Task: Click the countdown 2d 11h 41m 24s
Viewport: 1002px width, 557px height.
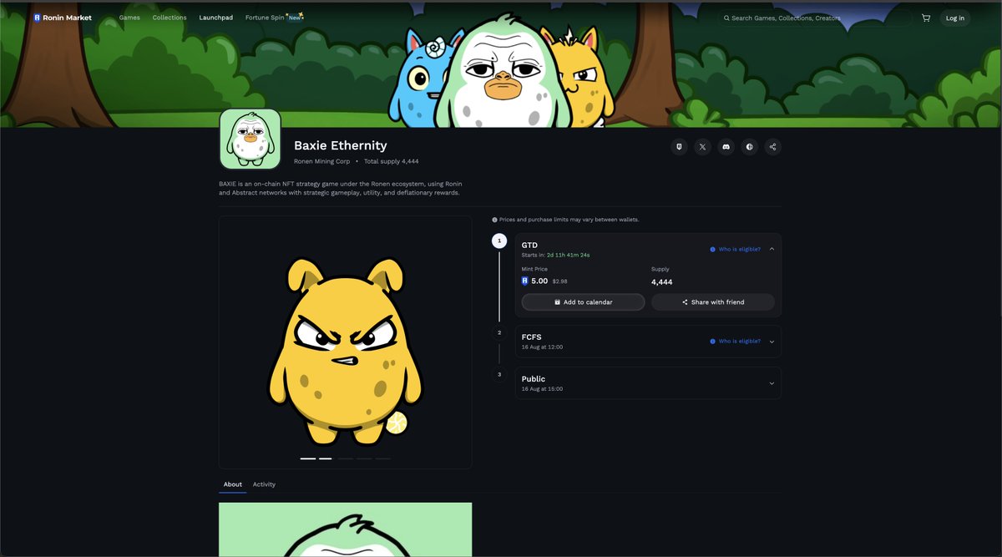Action: pyautogui.click(x=569, y=255)
